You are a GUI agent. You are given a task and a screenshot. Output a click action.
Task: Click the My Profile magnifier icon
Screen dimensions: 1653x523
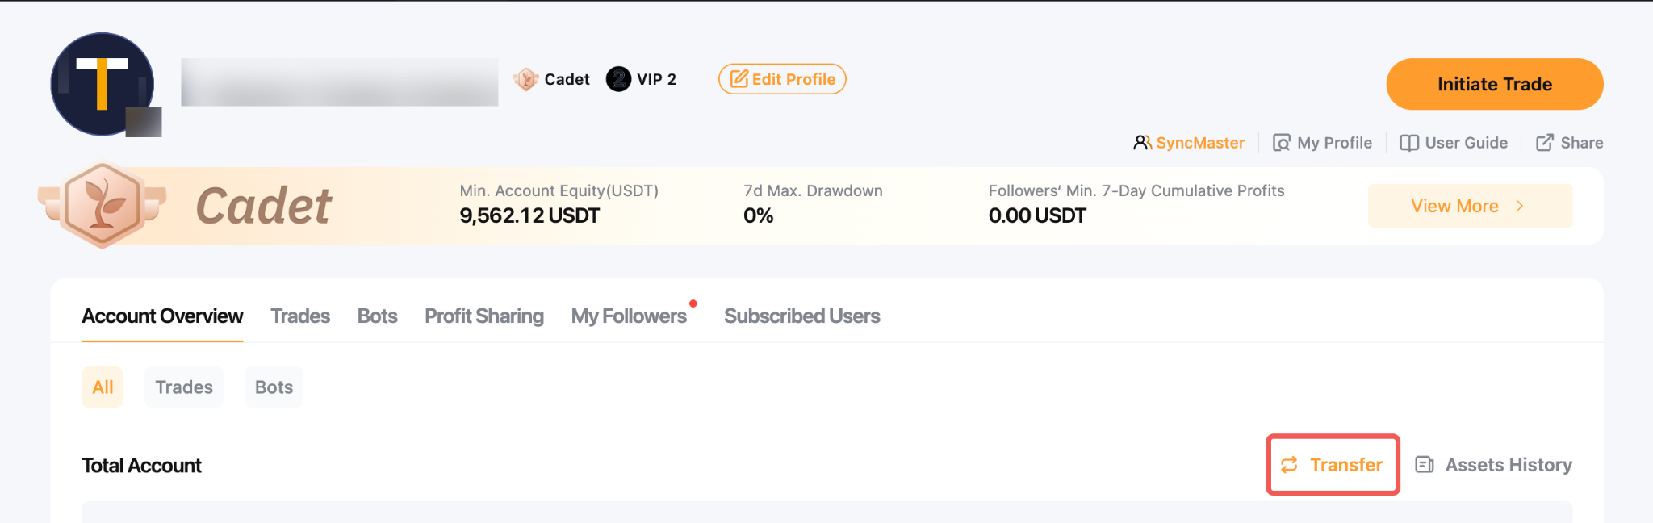(x=1282, y=143)
